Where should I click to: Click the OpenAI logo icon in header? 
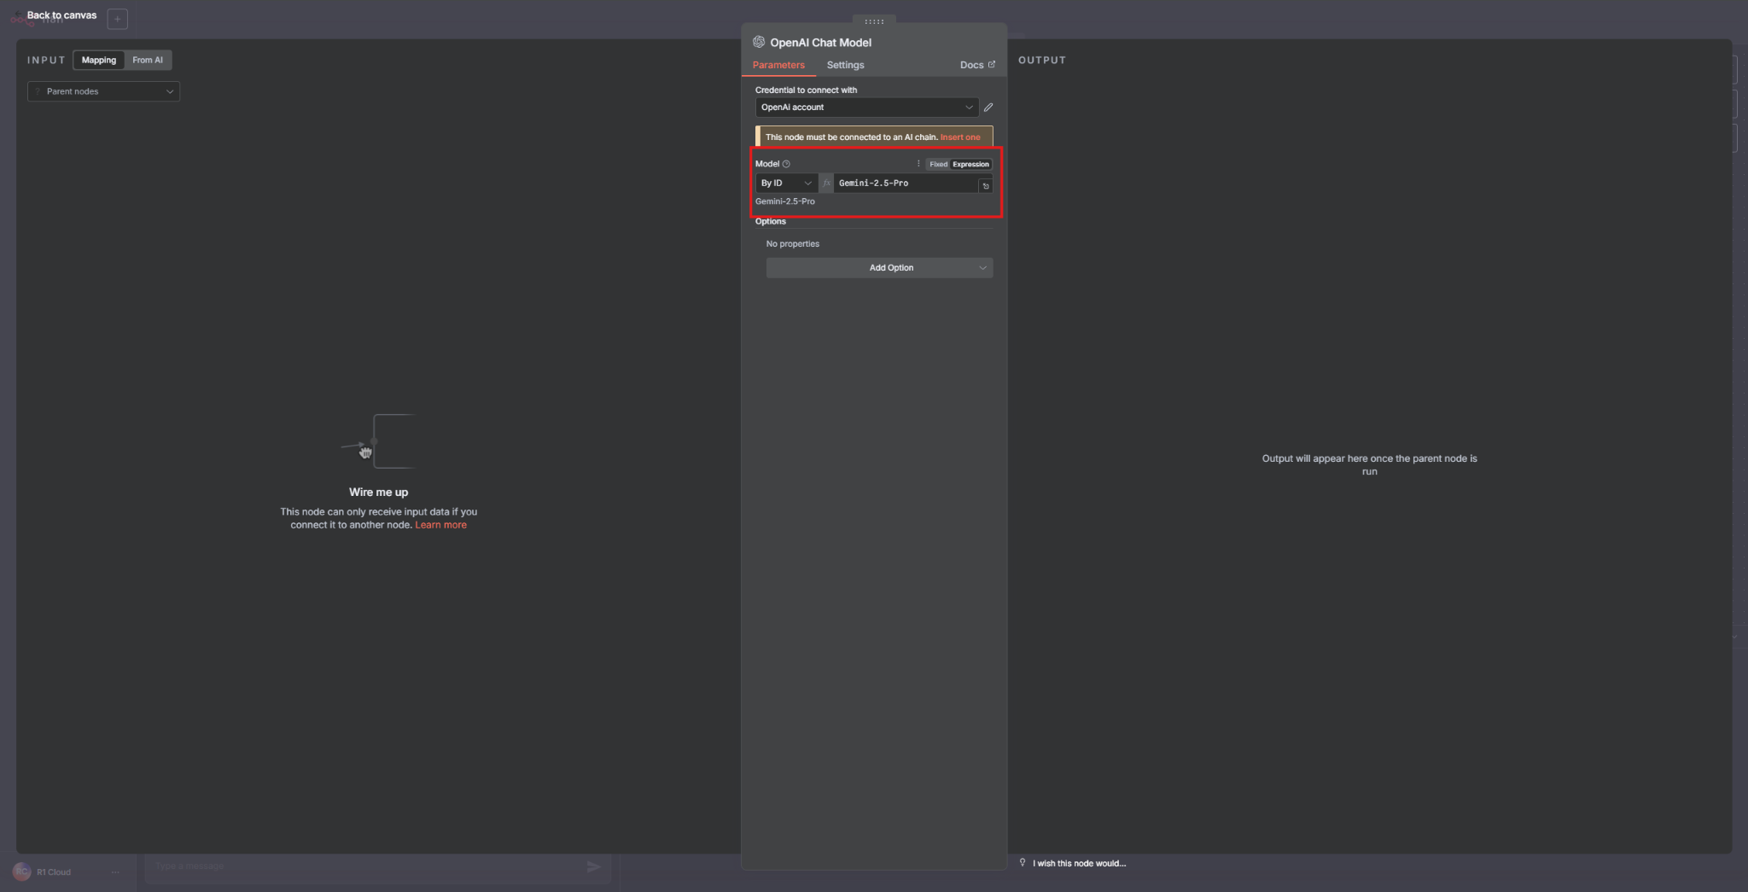(759, 42)
